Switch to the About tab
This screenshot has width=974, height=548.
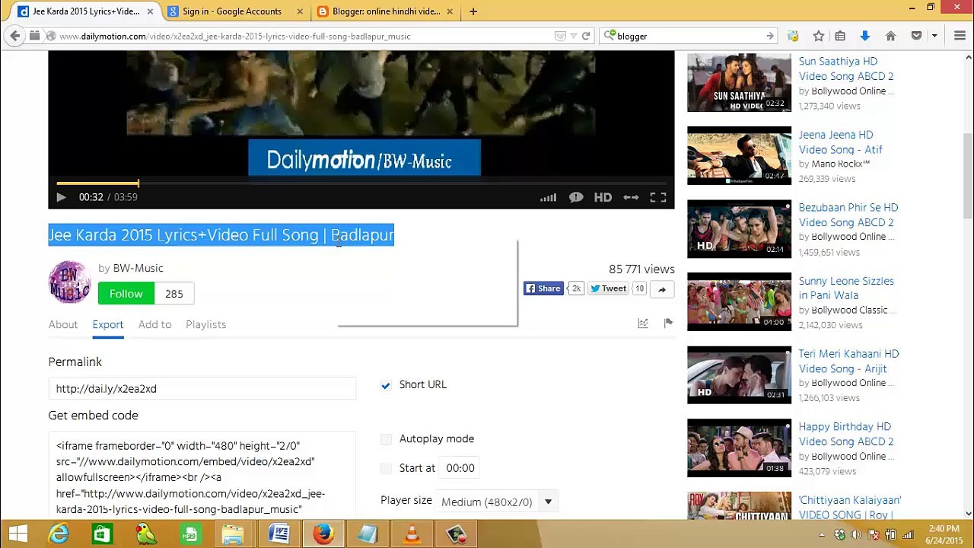click(63, 324)
